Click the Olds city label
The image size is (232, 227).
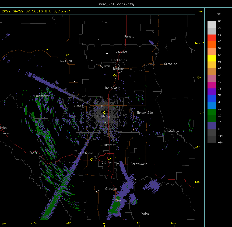pos(104,106)
